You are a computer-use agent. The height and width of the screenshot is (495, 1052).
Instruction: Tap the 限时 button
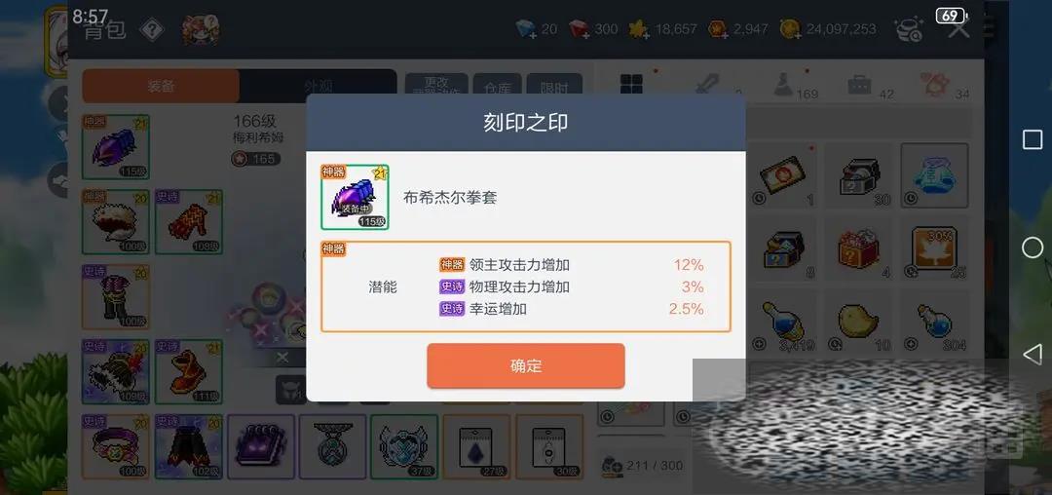point(553,88)
